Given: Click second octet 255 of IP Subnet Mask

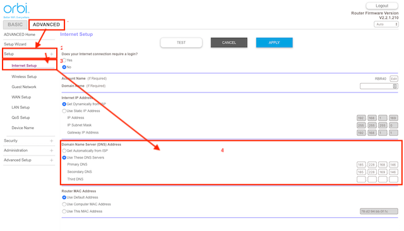Looking at the screenshot, I should (x=372, y=125).
